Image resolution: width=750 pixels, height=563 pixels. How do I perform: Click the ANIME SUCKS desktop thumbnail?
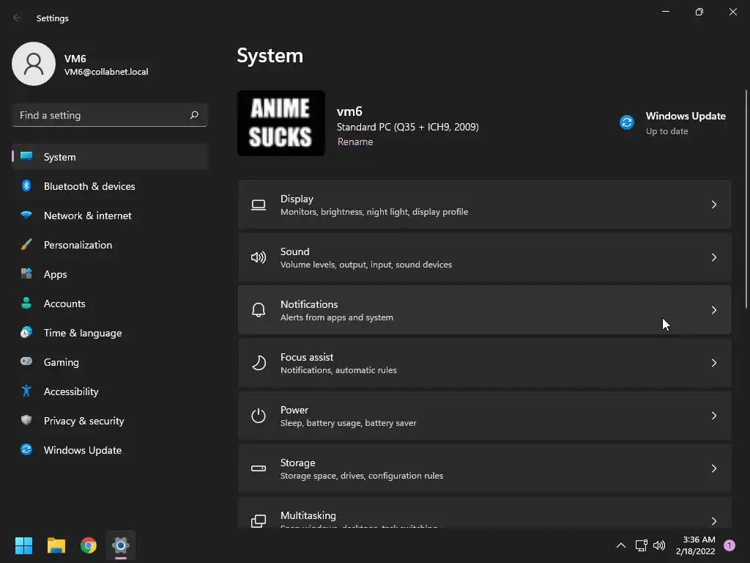click(x=281, y=123)
